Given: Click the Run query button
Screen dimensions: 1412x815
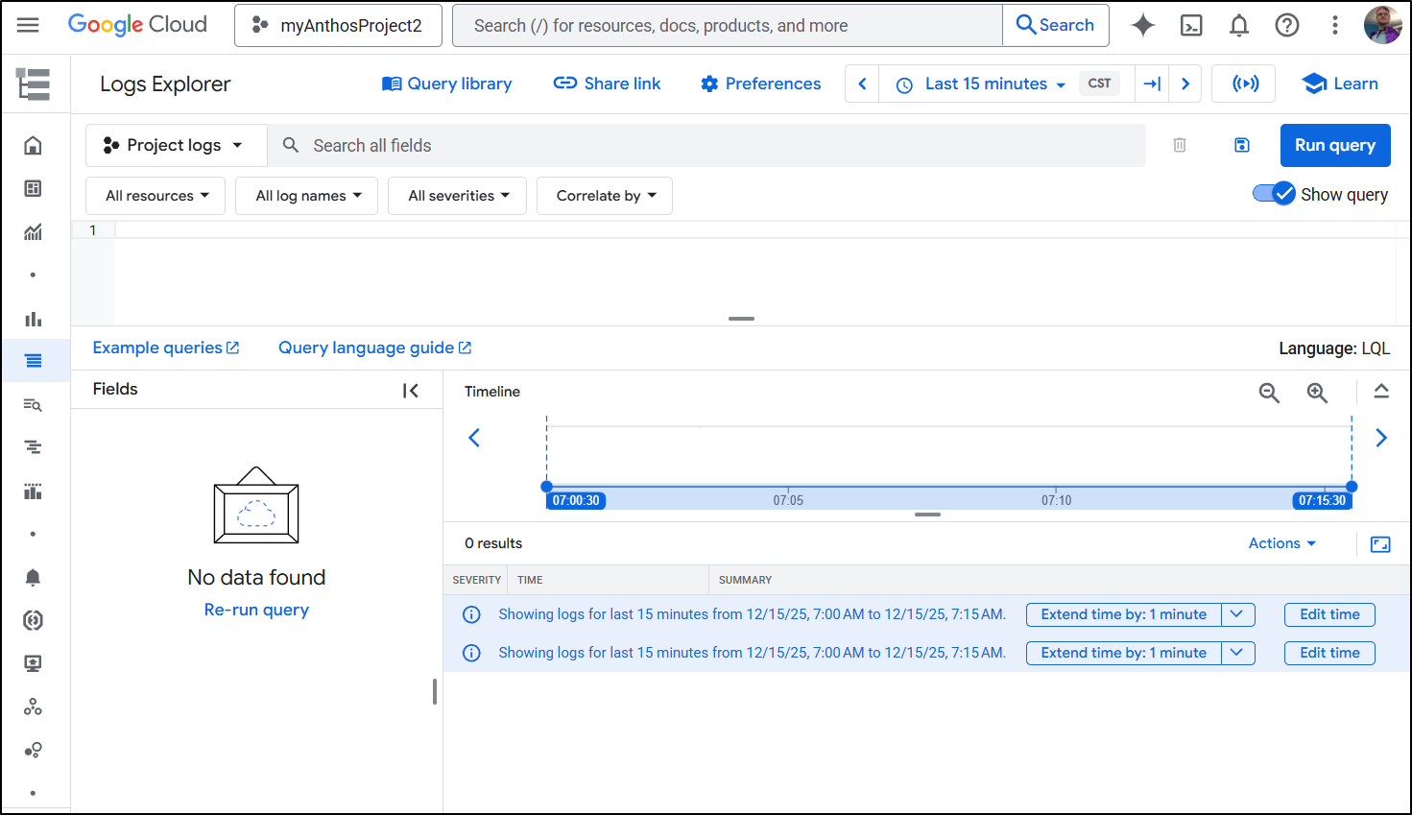Looking at the screenshot, I should (x=1334, y=145).
